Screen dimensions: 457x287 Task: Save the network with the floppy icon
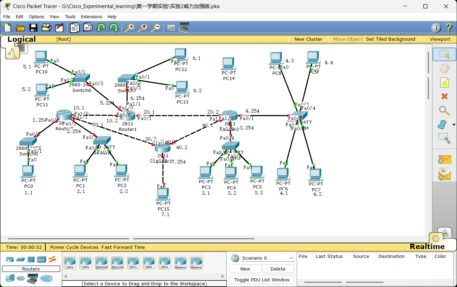33,28
